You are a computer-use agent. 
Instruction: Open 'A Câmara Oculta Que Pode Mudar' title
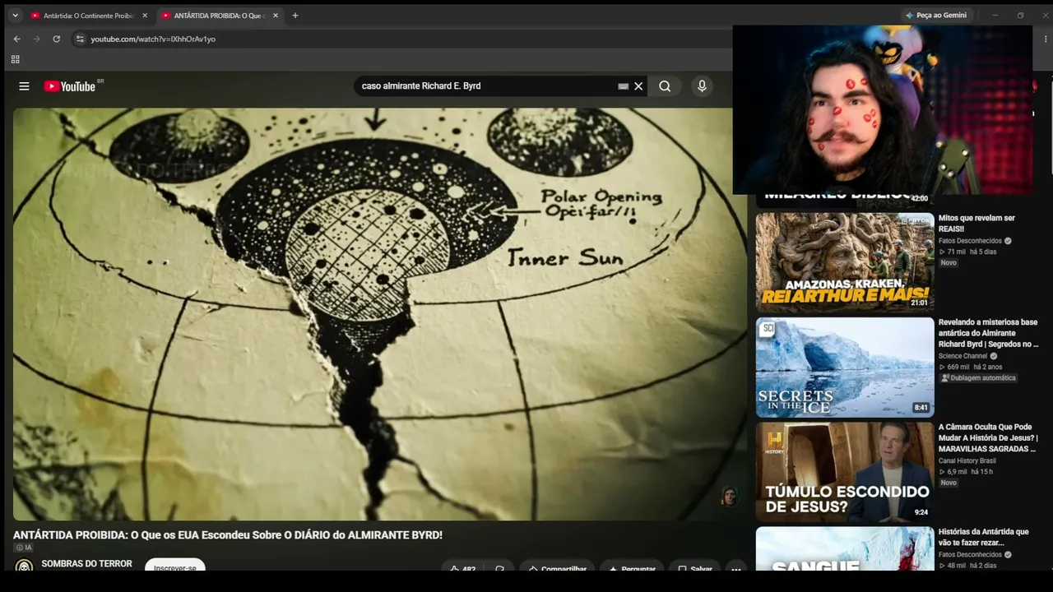point(988,437)
